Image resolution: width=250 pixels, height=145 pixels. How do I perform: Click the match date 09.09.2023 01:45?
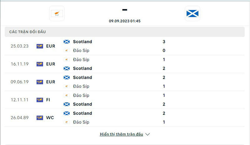[x=125, y=21]
